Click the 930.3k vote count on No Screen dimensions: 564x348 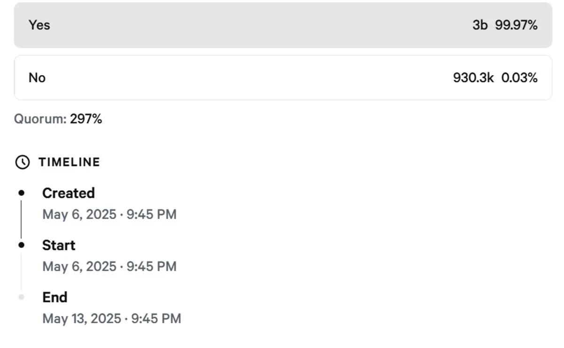(473, 78)
